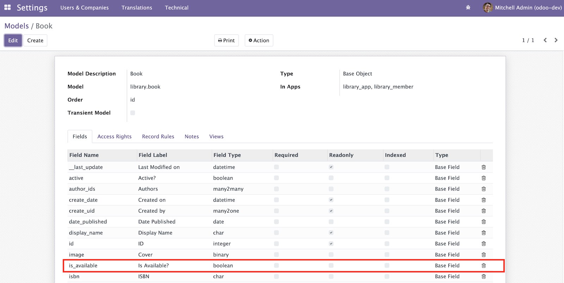564x283 pixels.
Task: Toggle Readonly checkbox for __last_update
Action: pos(331,167)
